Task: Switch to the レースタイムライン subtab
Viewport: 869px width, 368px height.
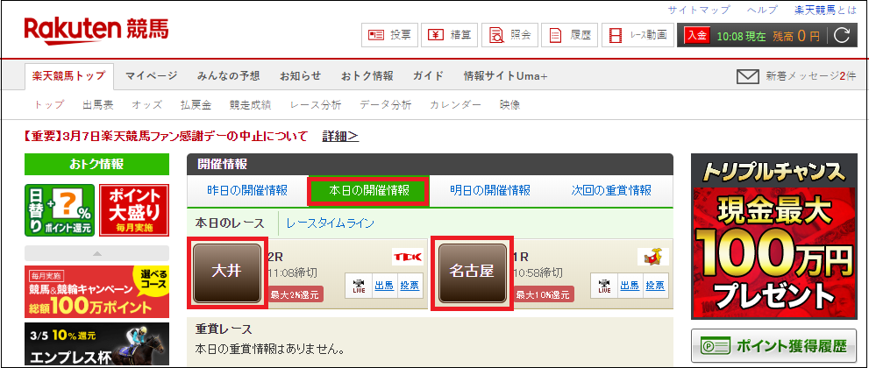Action: pyautogui.click(x=331, y=223)
